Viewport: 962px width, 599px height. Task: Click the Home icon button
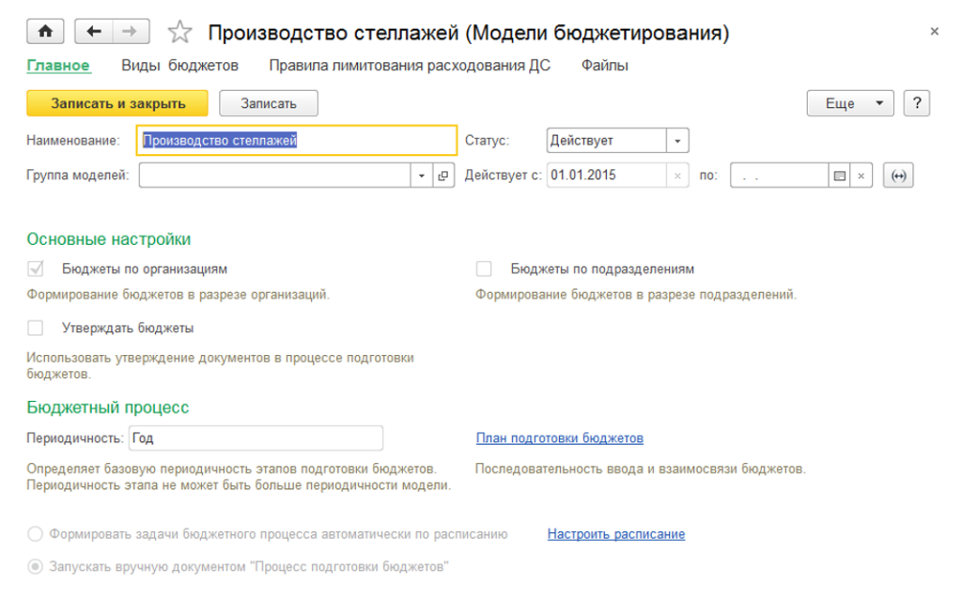coord(45,32)
